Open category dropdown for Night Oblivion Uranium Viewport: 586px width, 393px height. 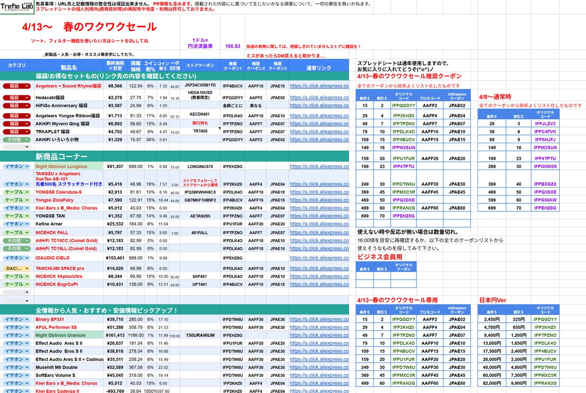pos(17,335)
